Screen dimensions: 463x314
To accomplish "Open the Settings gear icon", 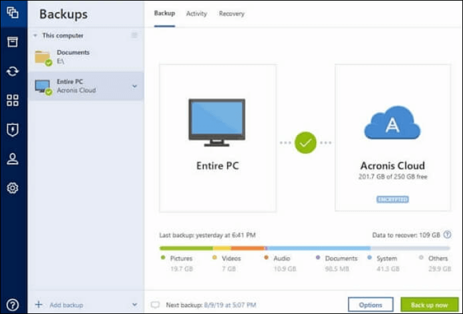I will 13,188.
